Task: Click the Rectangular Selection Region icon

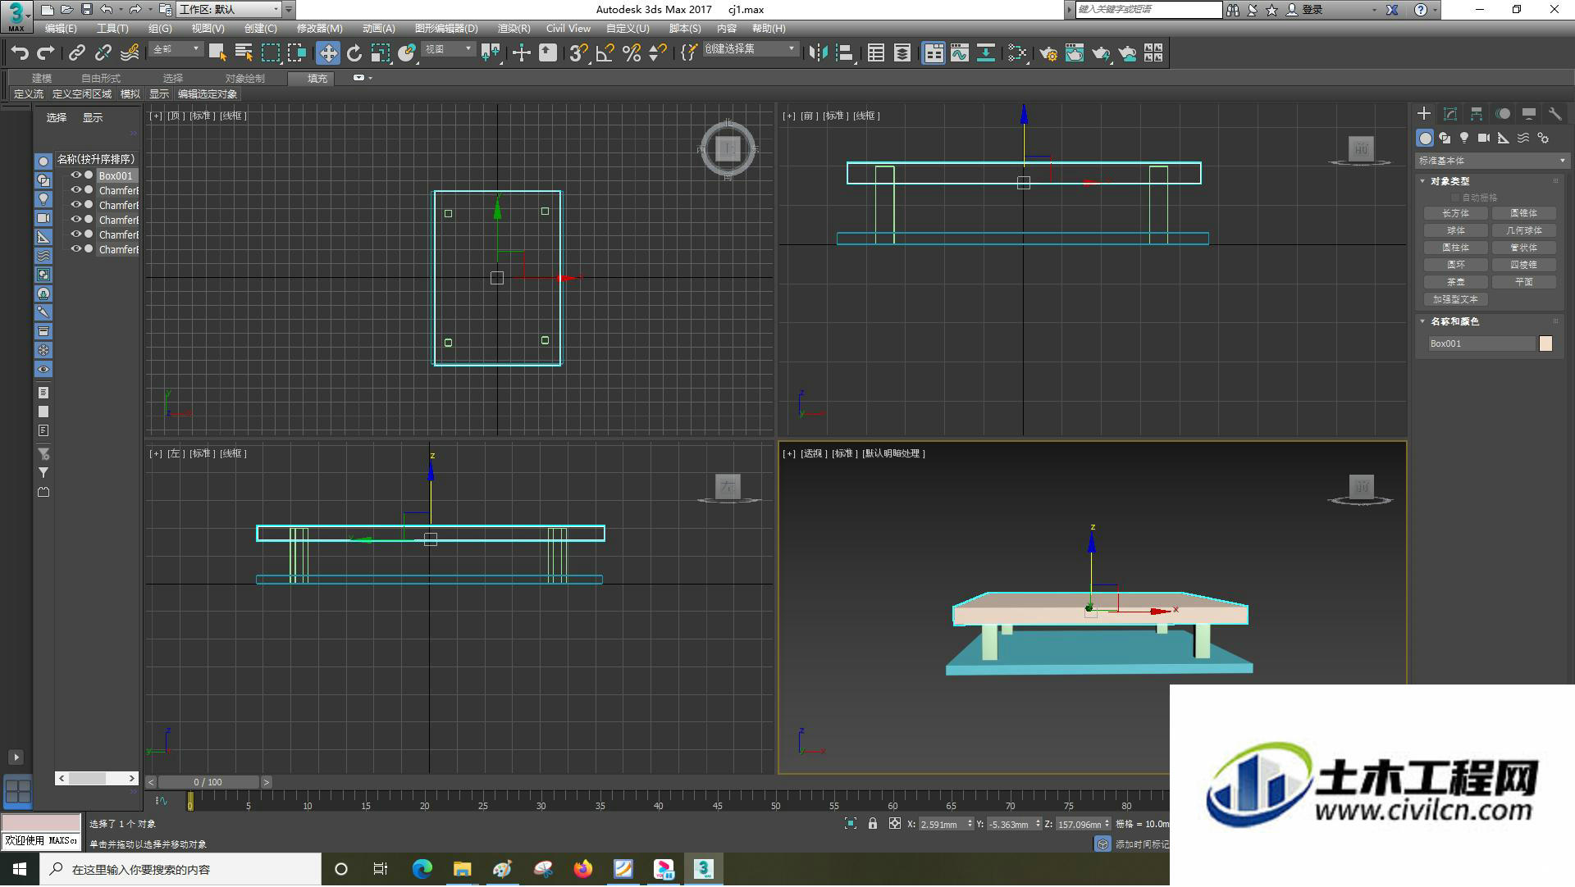Action: pyautogui.click(x=270, y=53)
